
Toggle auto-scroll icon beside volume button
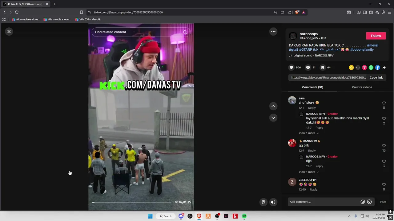[263, 202]
